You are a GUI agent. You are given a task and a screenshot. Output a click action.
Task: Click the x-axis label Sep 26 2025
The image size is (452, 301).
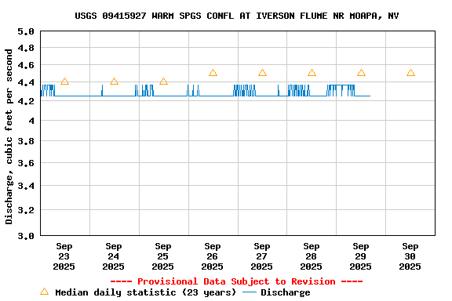coord(212,256)
